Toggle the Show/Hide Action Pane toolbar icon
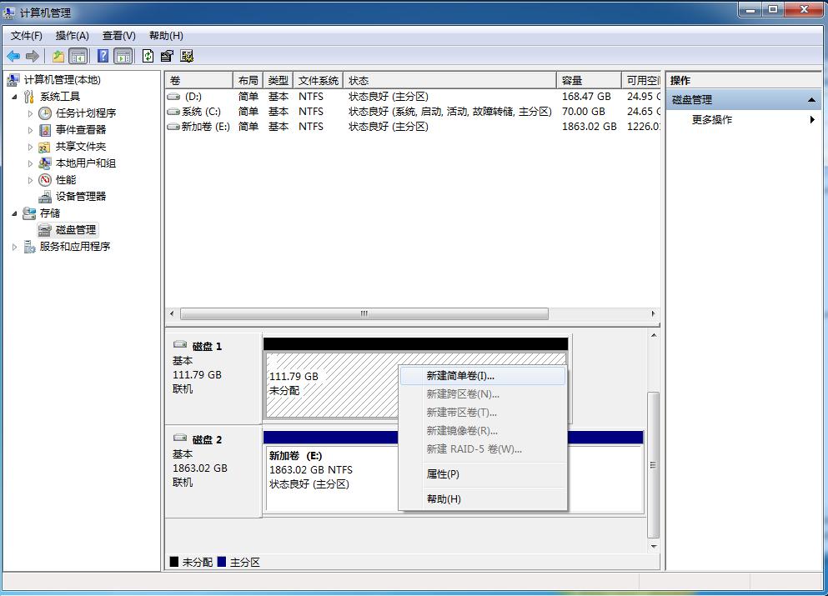The image size is (828, 596). pyautogui.click(x=122, y=55)
